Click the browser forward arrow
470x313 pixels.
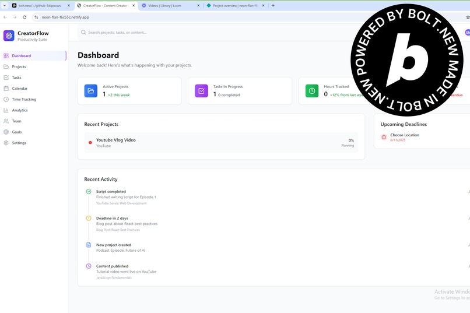pyautogui.click(x=15, y=17)
